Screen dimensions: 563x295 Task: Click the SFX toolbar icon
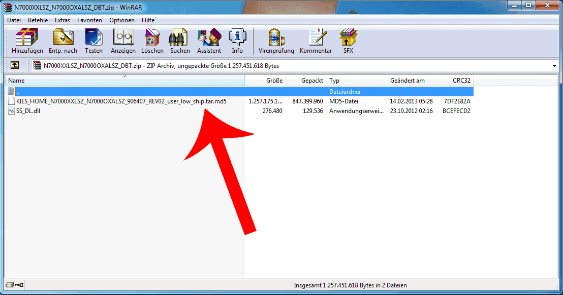(348, 37)
